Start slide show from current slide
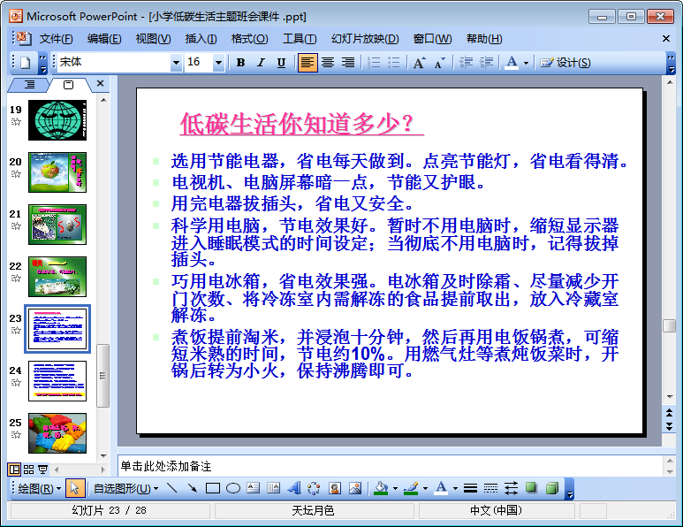 pyautogui.click(x=42, y=470)
